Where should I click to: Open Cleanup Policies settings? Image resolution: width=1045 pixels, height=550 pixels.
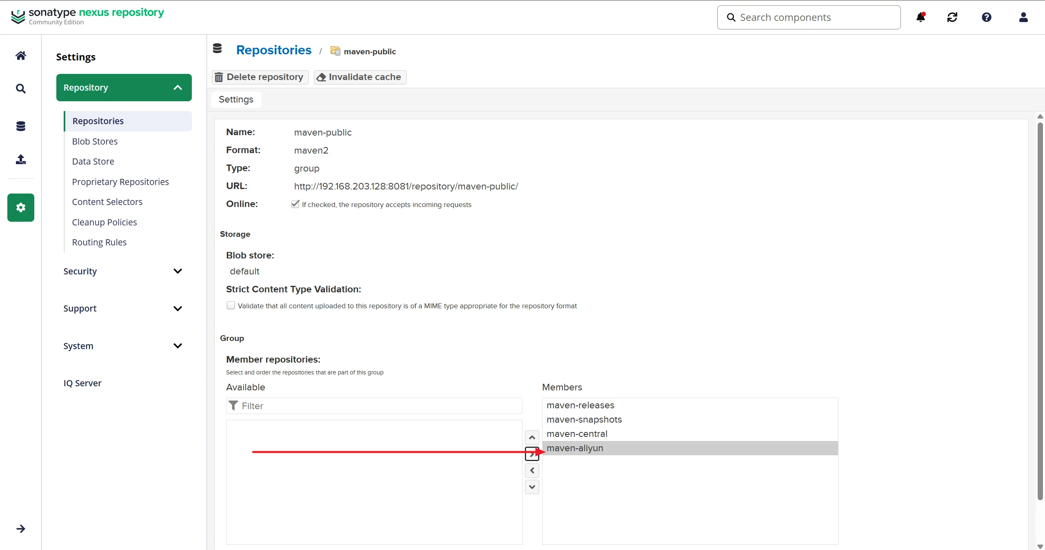(104, 222)
